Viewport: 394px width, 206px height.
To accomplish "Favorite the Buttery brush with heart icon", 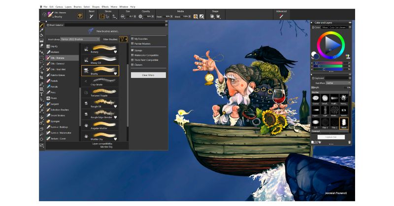I will coord(115,52).
